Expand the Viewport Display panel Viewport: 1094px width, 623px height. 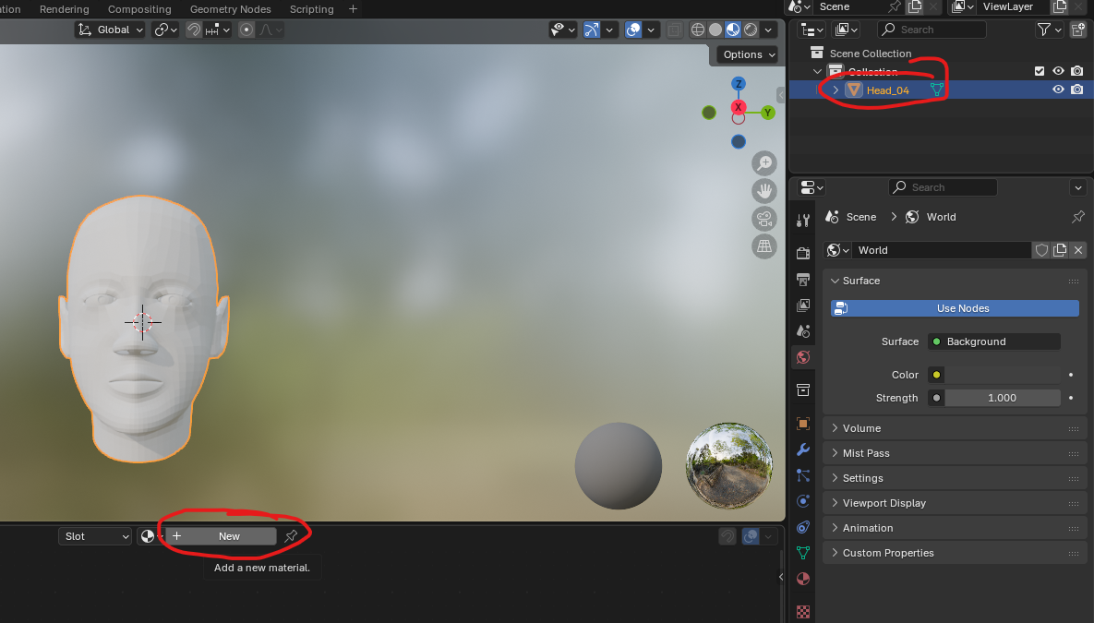[x=955, y=503]
